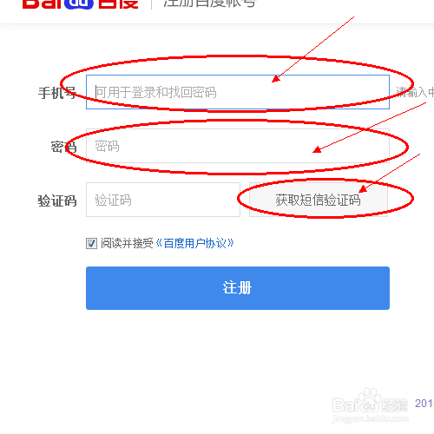Click the 获取短信验证码 button

point(319,200)
